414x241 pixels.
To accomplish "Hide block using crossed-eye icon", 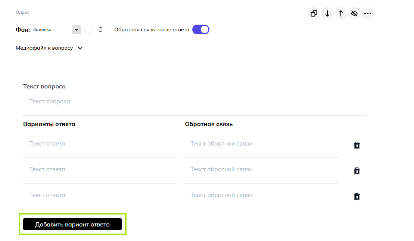I will [x=354, y=13].
